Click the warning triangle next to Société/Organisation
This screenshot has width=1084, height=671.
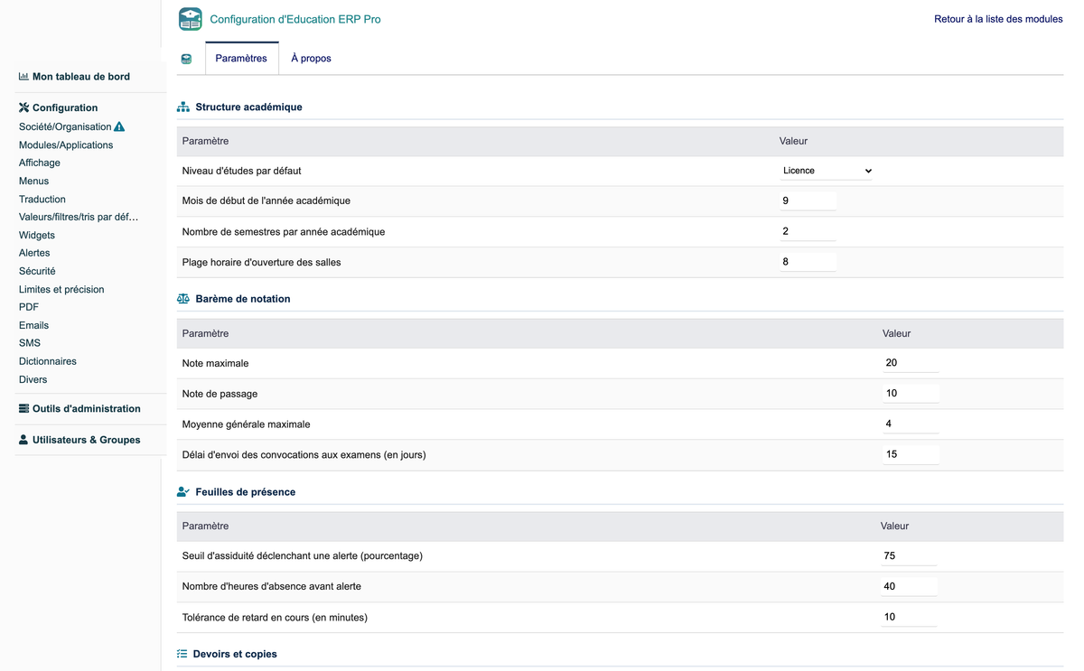(x=119, y=126)
